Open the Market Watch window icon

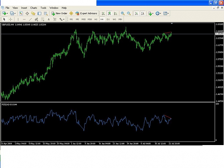click(x=21, y=13)
